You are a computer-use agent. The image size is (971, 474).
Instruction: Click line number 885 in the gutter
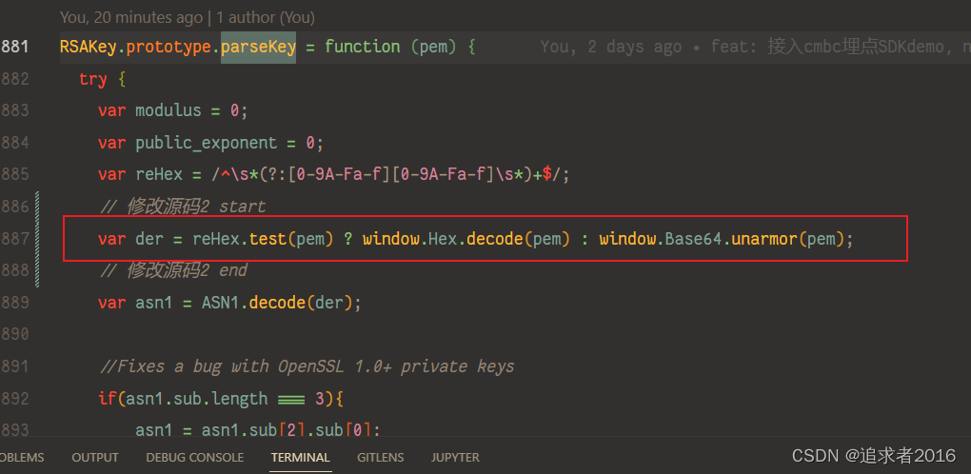click(x=14, y=174)
